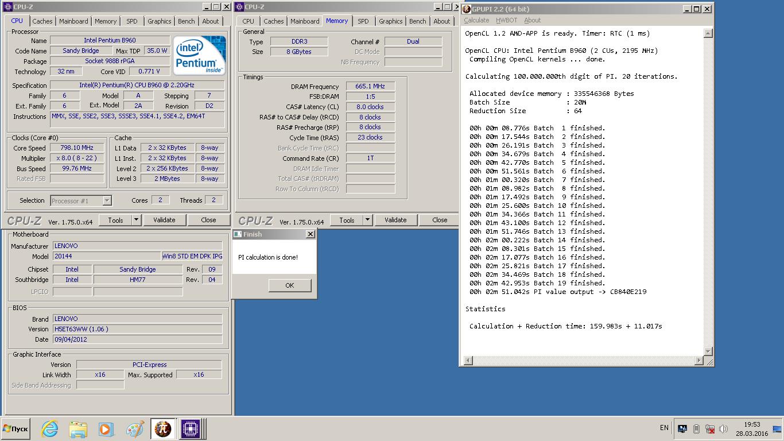Click motherboard Manufacturer LENOVO field
The width and height of the screenshot is (784, 441).
[x=138, y=246]
